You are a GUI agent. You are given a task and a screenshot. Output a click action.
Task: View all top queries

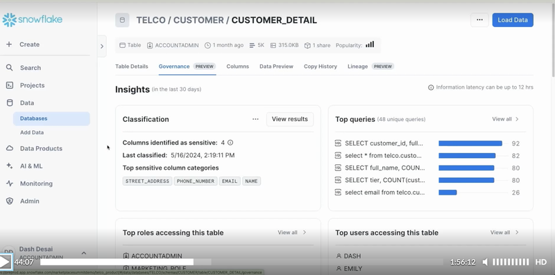(x=506, y=119)
